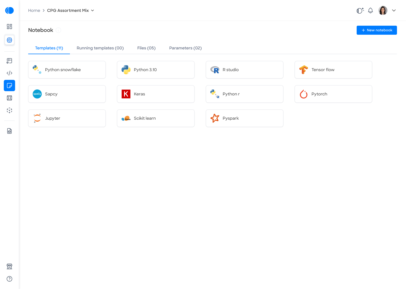Select the Python snowflake template card
Image resolution: width=406 pixels, height=289 pixels.
coord(67,70)
